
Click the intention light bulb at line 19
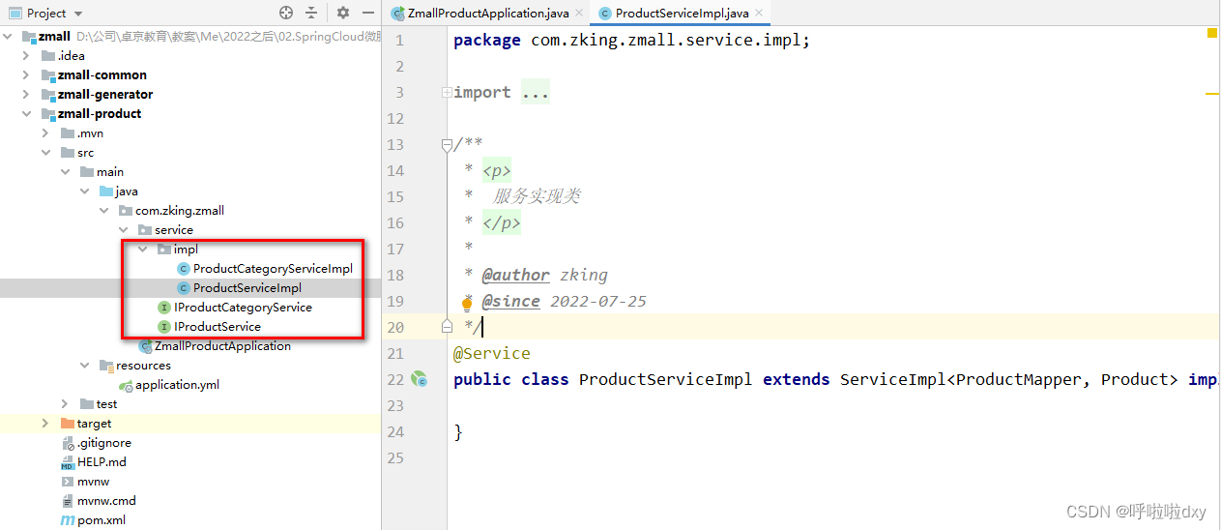[x=467, y=303]
